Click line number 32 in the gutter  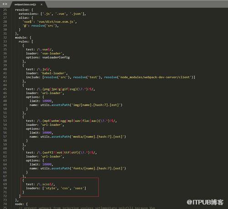(x=5, y=37)
